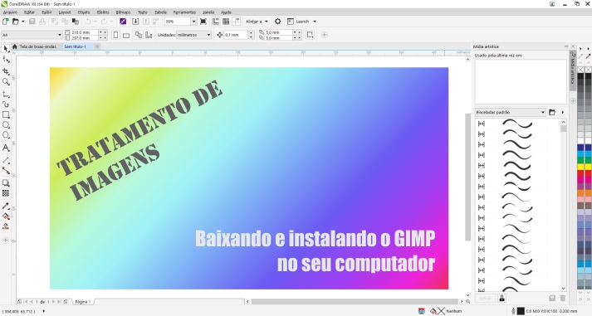The height and width of the screenshot is (316, 592).
Task: Switch to Tela de boas-vindas tab
Action: pyautogui.click(x=34, y=46)
